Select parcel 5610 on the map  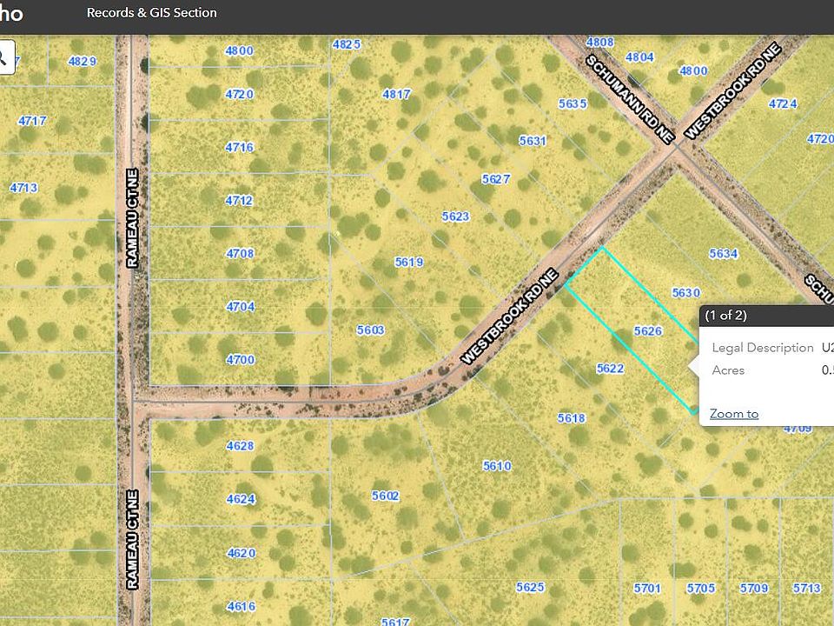click(497, 466)
